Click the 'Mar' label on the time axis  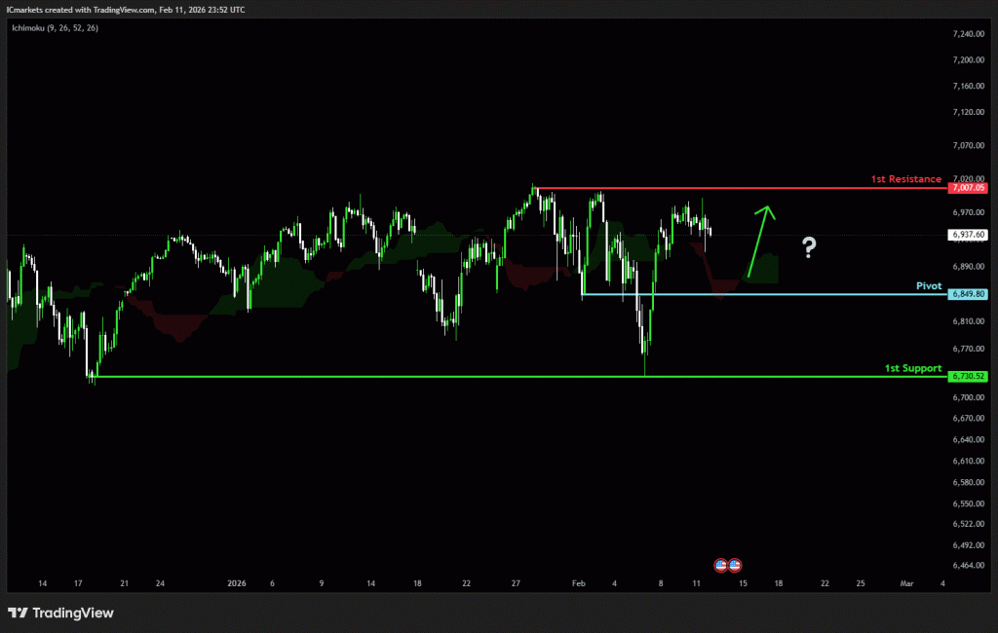pos(906,583)
